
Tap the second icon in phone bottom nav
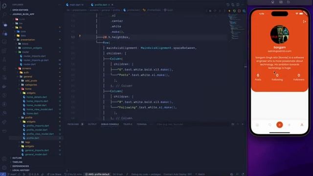[269, 125]
